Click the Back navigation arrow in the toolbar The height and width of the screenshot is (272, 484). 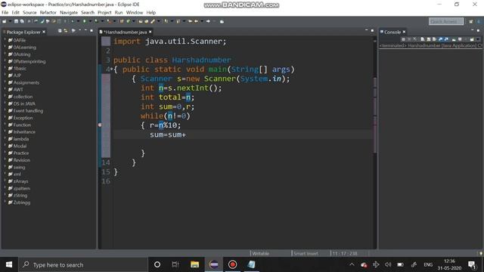(196, 21)
